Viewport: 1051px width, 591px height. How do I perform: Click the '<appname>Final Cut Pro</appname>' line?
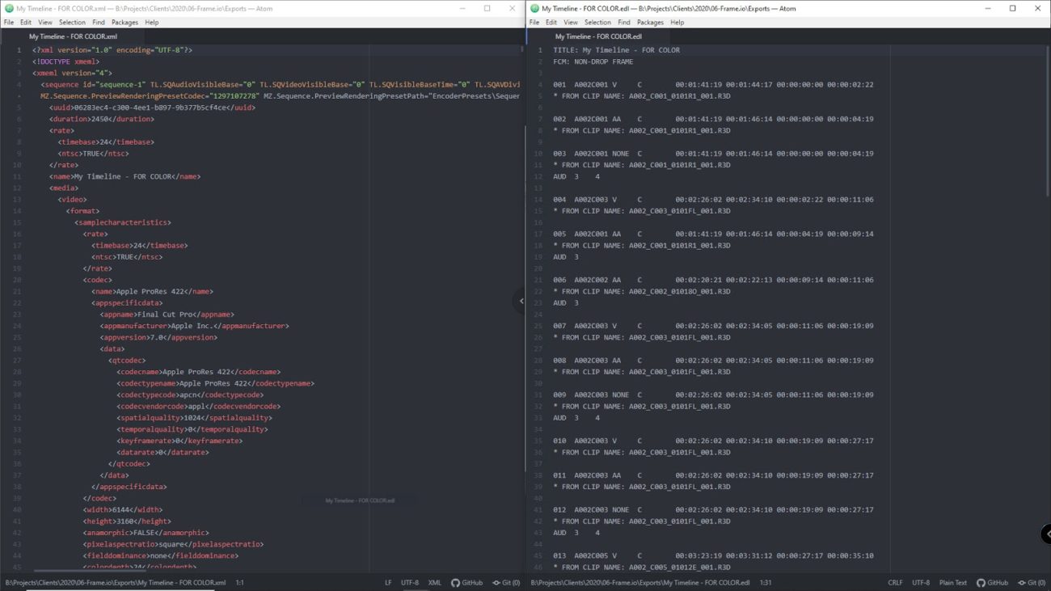tap(167, 314)
